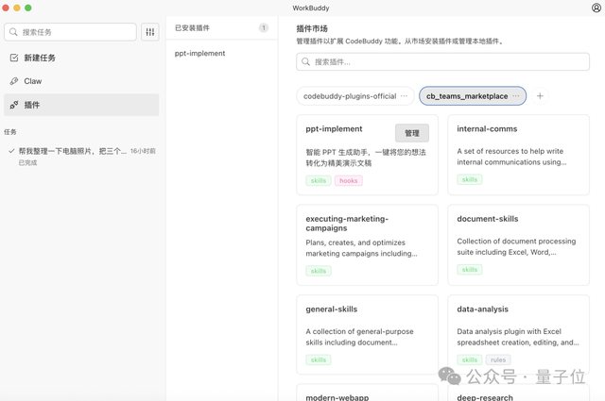Image resolution: width=605 pixels, height=401 pixels.
Task: Open the task 帮我整理一下电脑照片
Action: click(x=72, y=151)
